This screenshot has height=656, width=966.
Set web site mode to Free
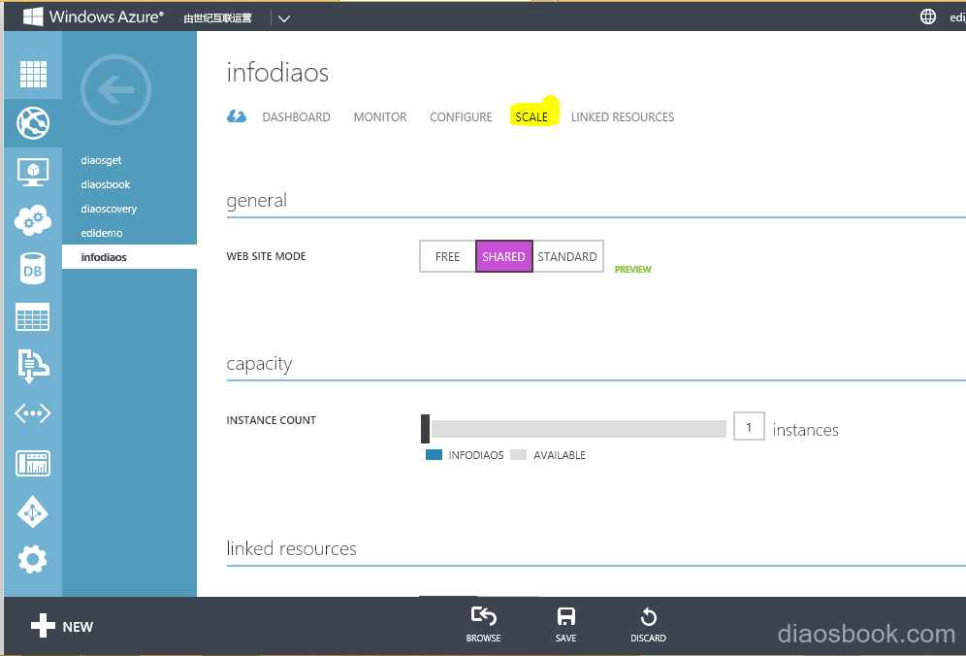(x=447, y=257)
